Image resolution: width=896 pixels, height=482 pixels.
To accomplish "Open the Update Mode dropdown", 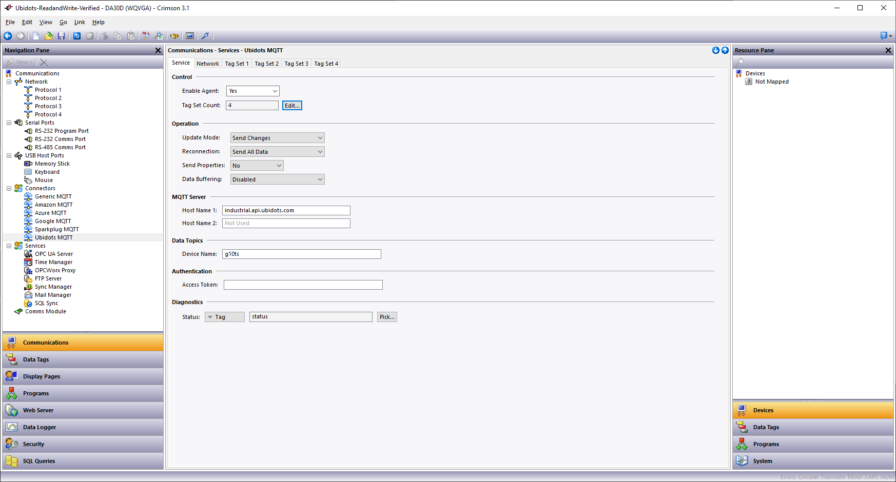I will click(x=278, y=138).
